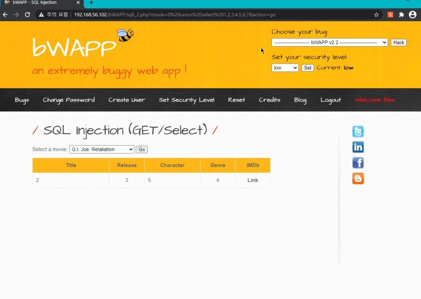
Task: Click the Go button
Action: tap(142, 149)
